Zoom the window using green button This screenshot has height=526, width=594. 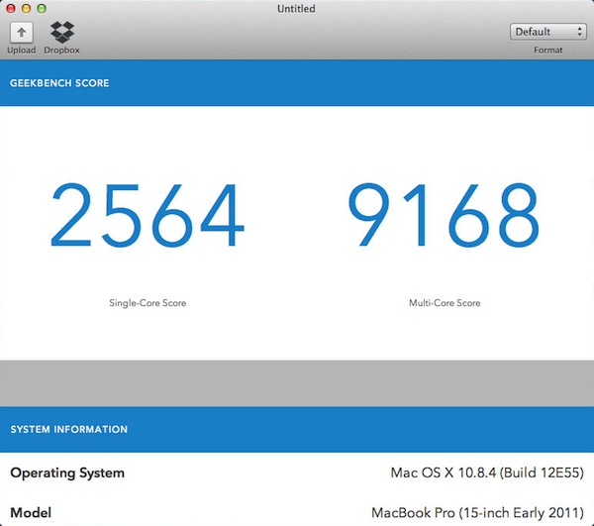point(42,8)
